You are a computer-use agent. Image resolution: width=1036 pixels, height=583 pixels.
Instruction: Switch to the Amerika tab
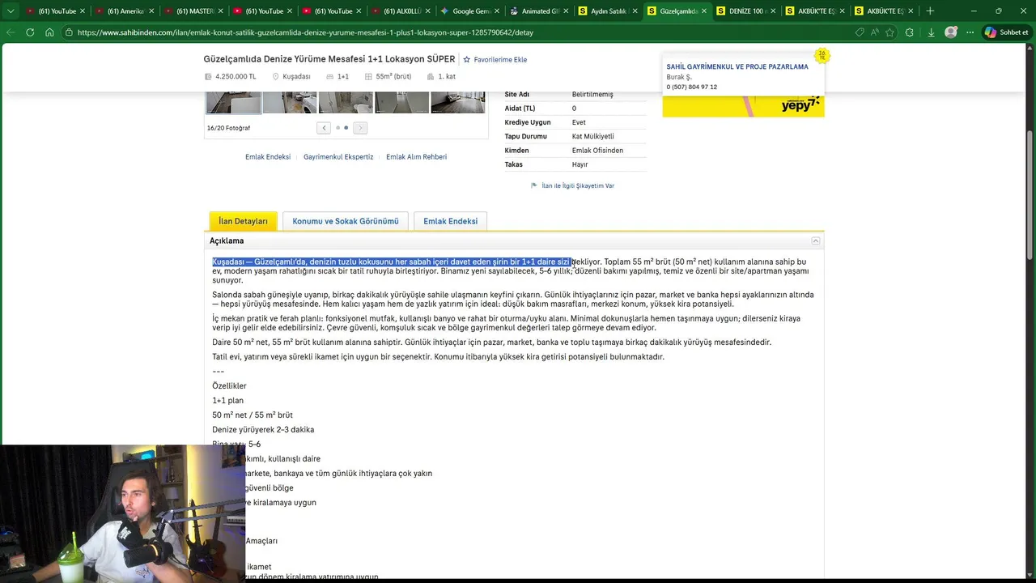tap(125, 11)
